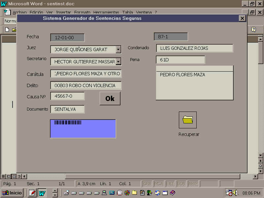Toggle EXT selection mode in status bar
The height and width of the screenshot is (198, 264).
[170, 184]
